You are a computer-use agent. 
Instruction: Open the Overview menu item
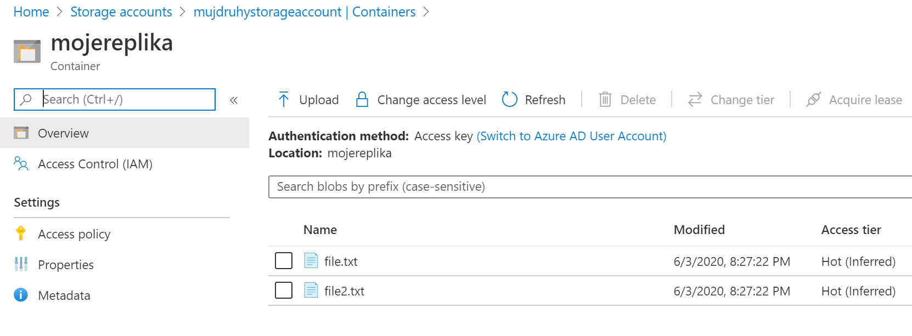click(63, 133)
